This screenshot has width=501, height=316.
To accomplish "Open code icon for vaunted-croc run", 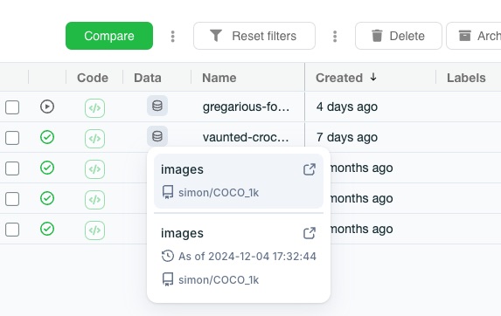I will (x=94, y=139).
